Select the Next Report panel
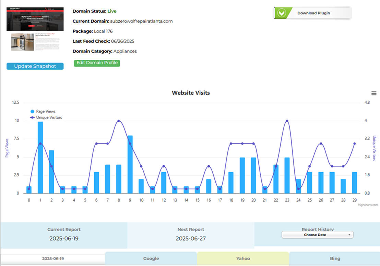The width and height of the screenshot is (380, 266). (x=191, y=235)
